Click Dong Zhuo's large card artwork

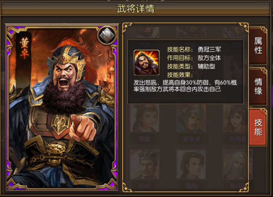(62, 107)
